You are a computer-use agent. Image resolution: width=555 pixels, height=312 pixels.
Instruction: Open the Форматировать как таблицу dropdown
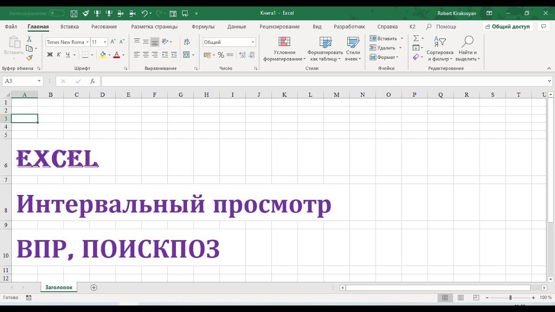[x=325, y=49]
